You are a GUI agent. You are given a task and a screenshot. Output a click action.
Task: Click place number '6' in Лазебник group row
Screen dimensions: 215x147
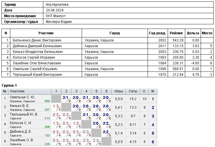point(153,142)
